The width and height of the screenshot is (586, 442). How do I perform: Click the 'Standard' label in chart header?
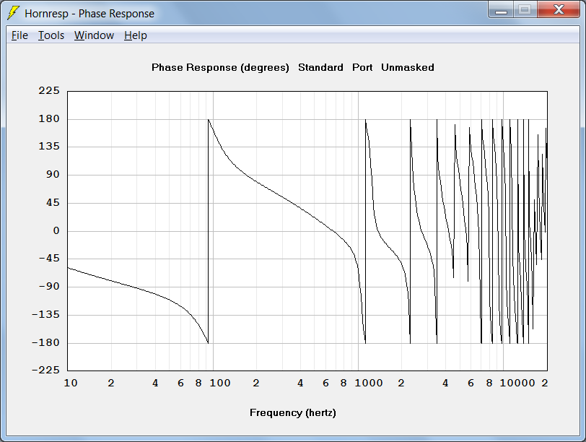[x=320, y=67]
